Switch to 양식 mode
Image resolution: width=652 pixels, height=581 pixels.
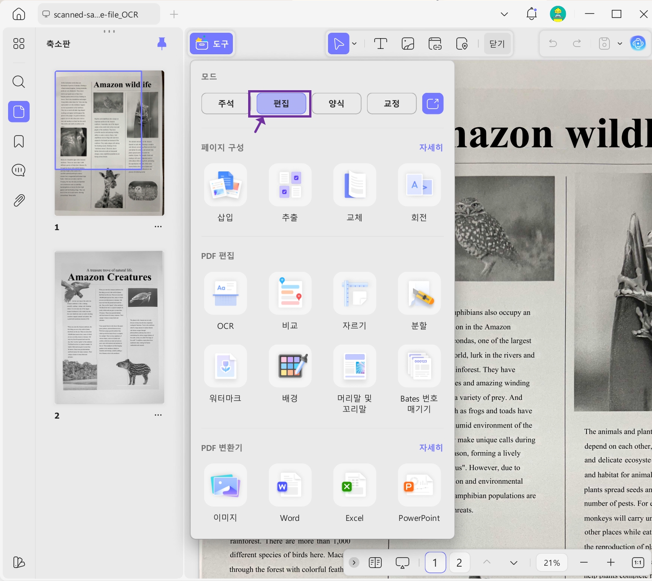pos(337,104)
